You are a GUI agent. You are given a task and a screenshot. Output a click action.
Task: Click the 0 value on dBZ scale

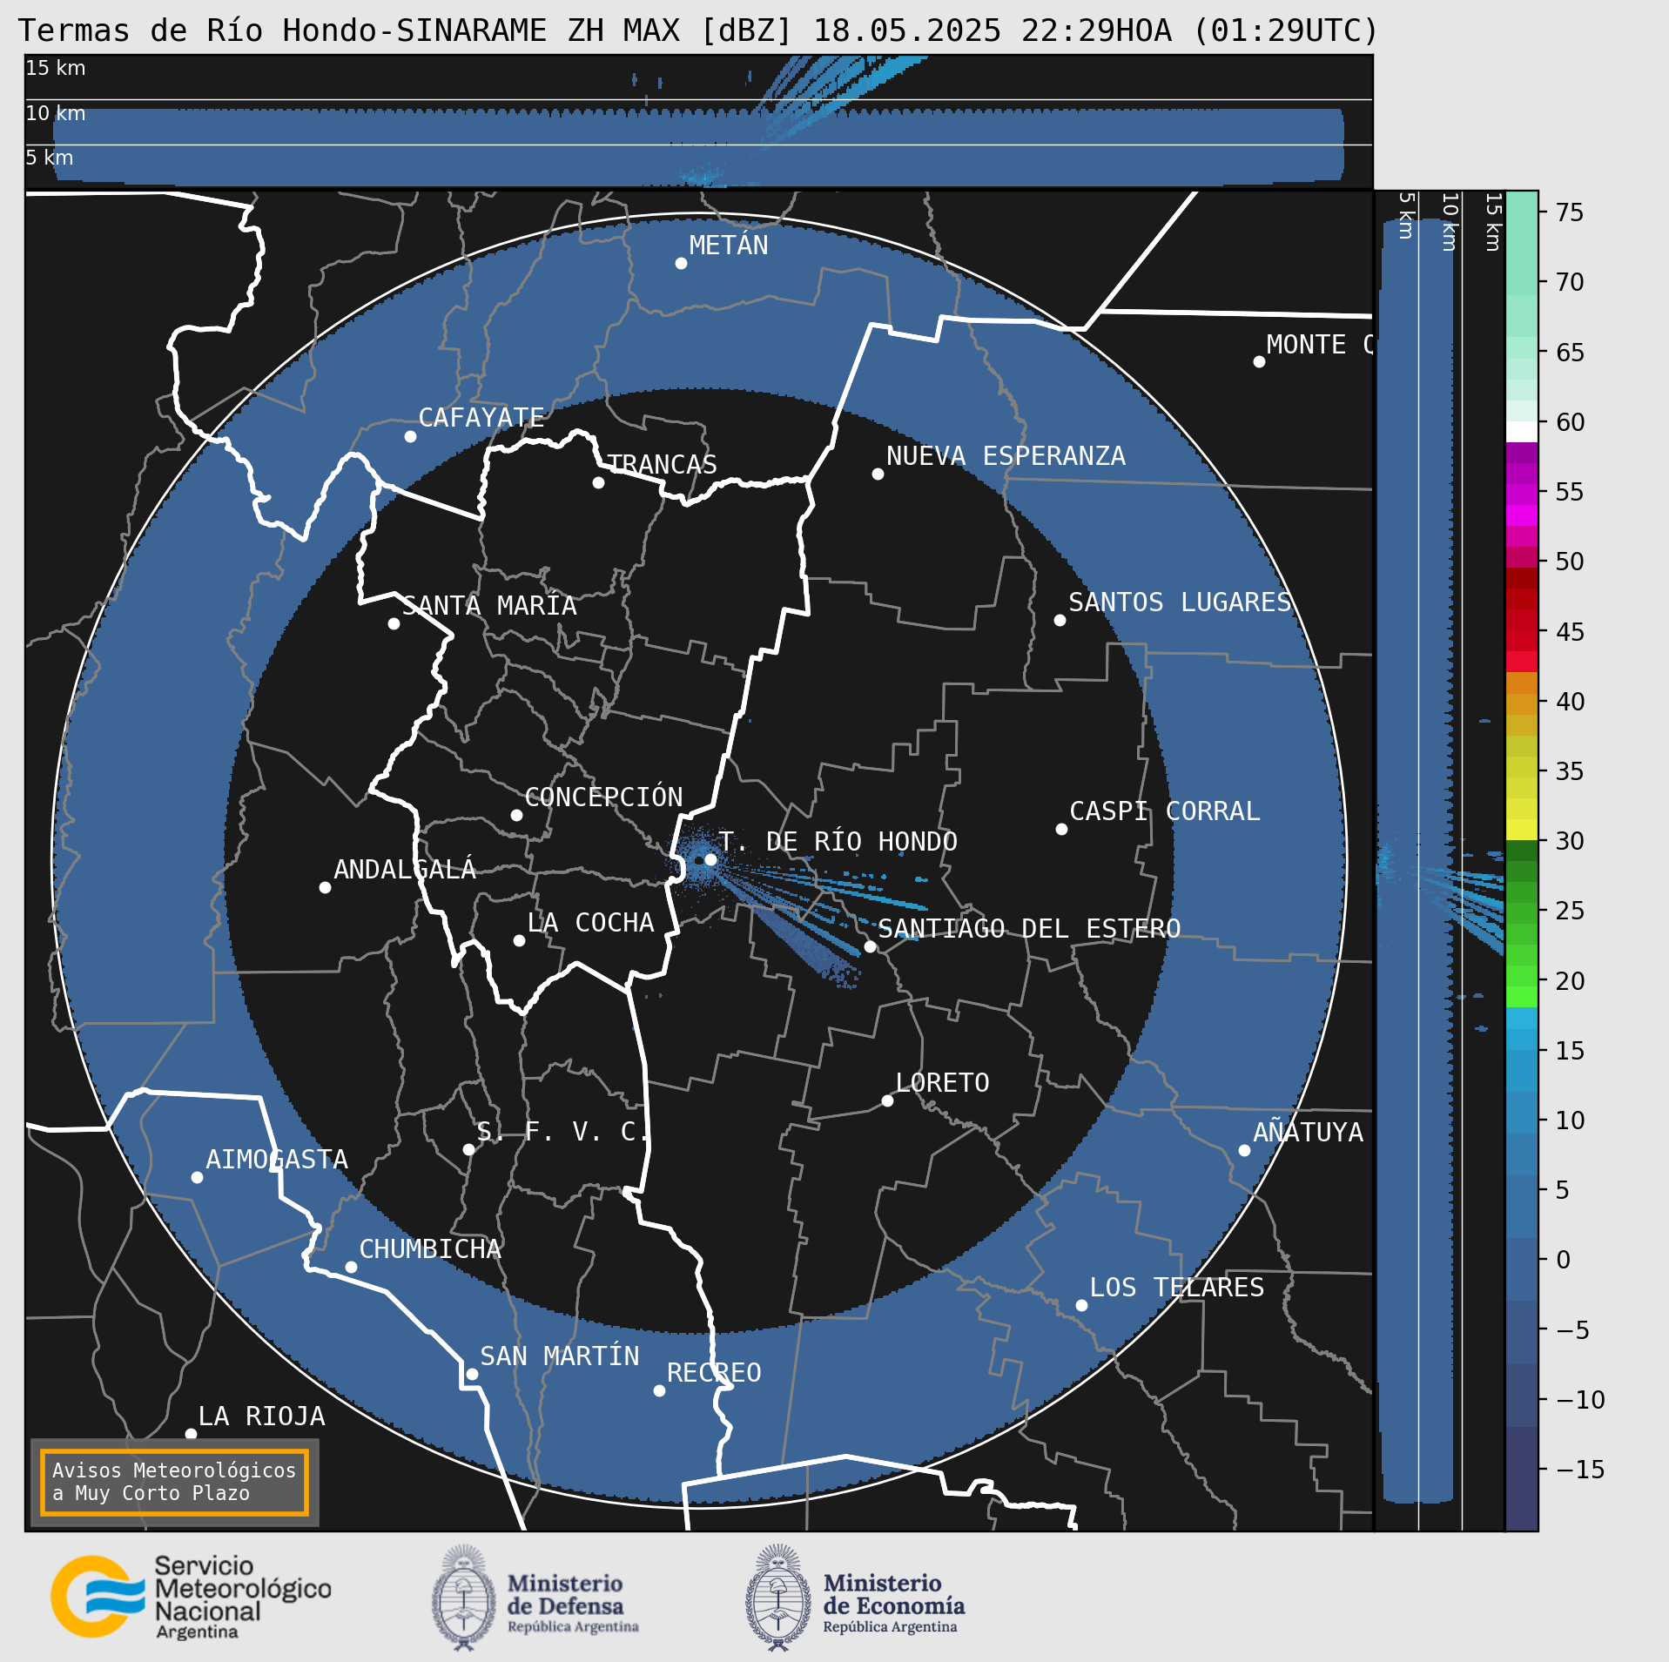[x=1563, y=1260]
